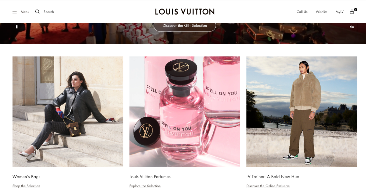Image resolution: width=366 pixels, height=192 pixels.
Task: Go to the Wishlist
Action: (321, 12)
